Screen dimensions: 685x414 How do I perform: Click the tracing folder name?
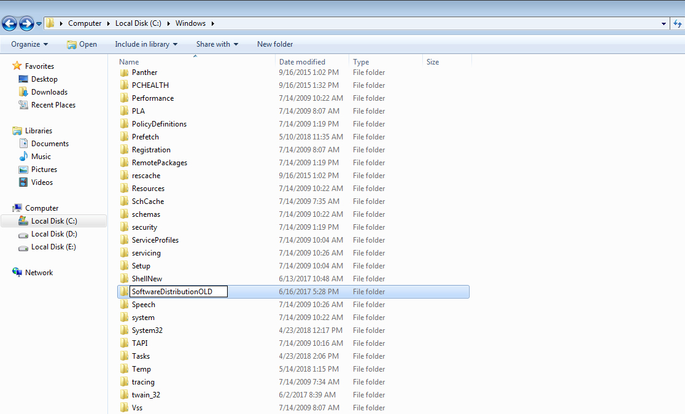point(143,382)
